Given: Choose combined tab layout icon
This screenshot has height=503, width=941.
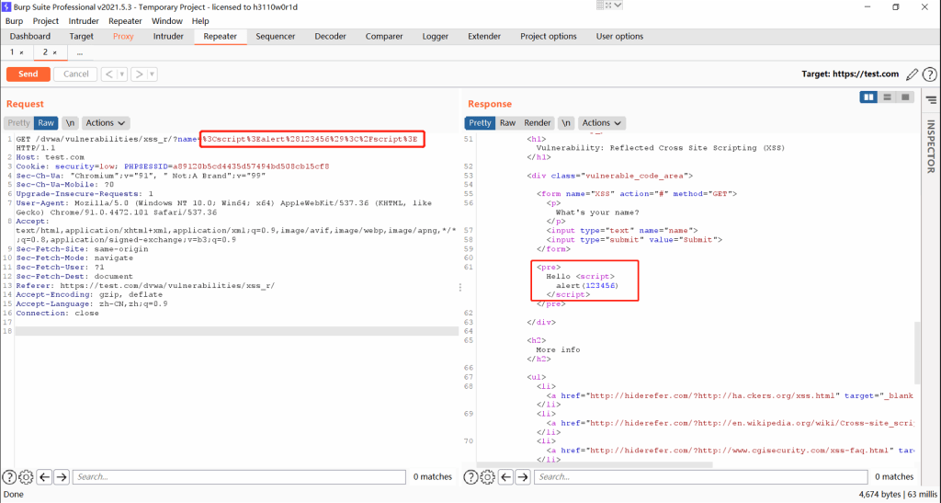Looking at the screenshot, I should [905, 97].
